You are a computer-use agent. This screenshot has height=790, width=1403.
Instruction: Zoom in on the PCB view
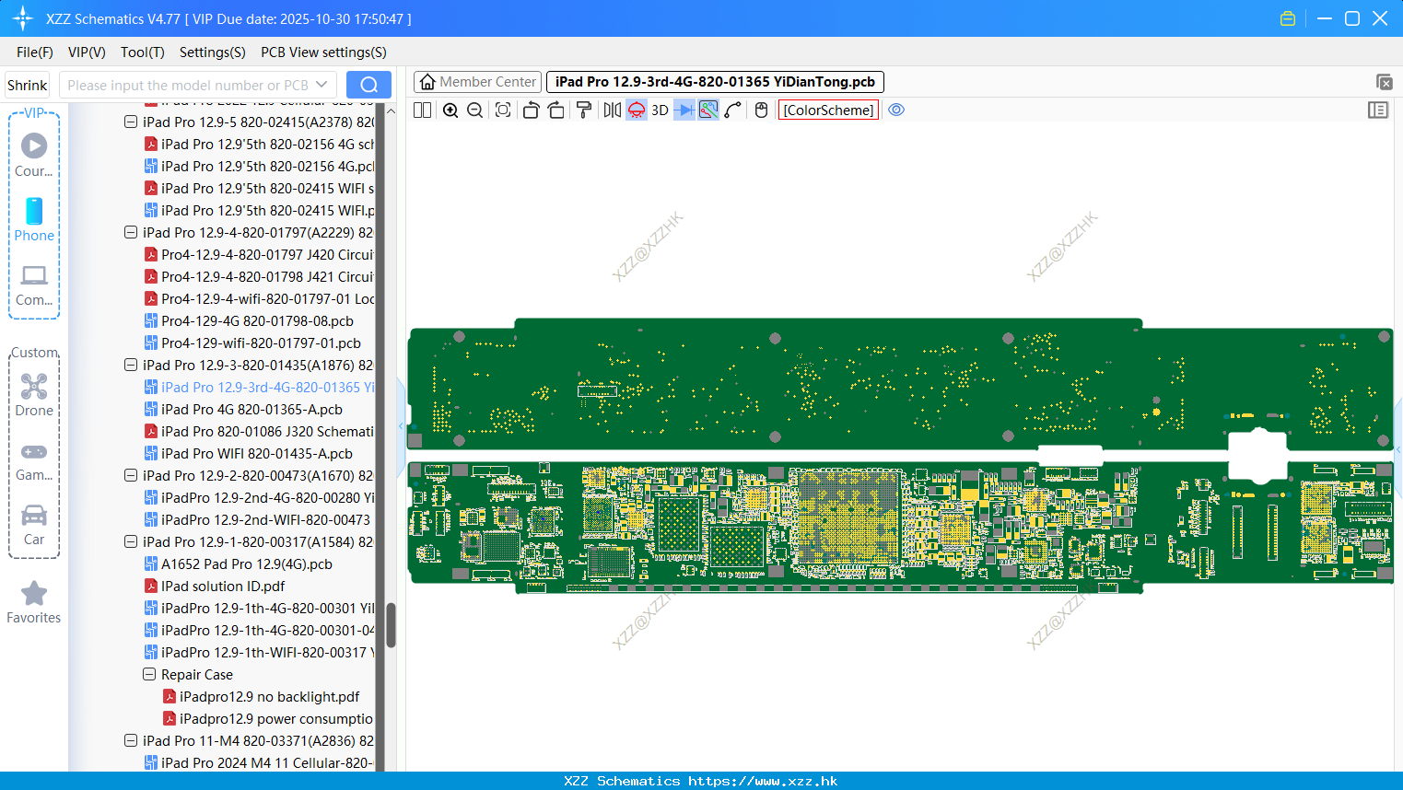click(x=450, y=110)
